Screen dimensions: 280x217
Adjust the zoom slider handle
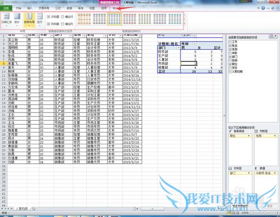pos(264,213)
